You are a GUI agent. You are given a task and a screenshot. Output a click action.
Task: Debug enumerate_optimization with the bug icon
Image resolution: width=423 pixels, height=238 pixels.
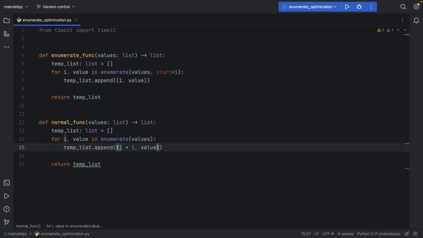(x=359, y=7)
